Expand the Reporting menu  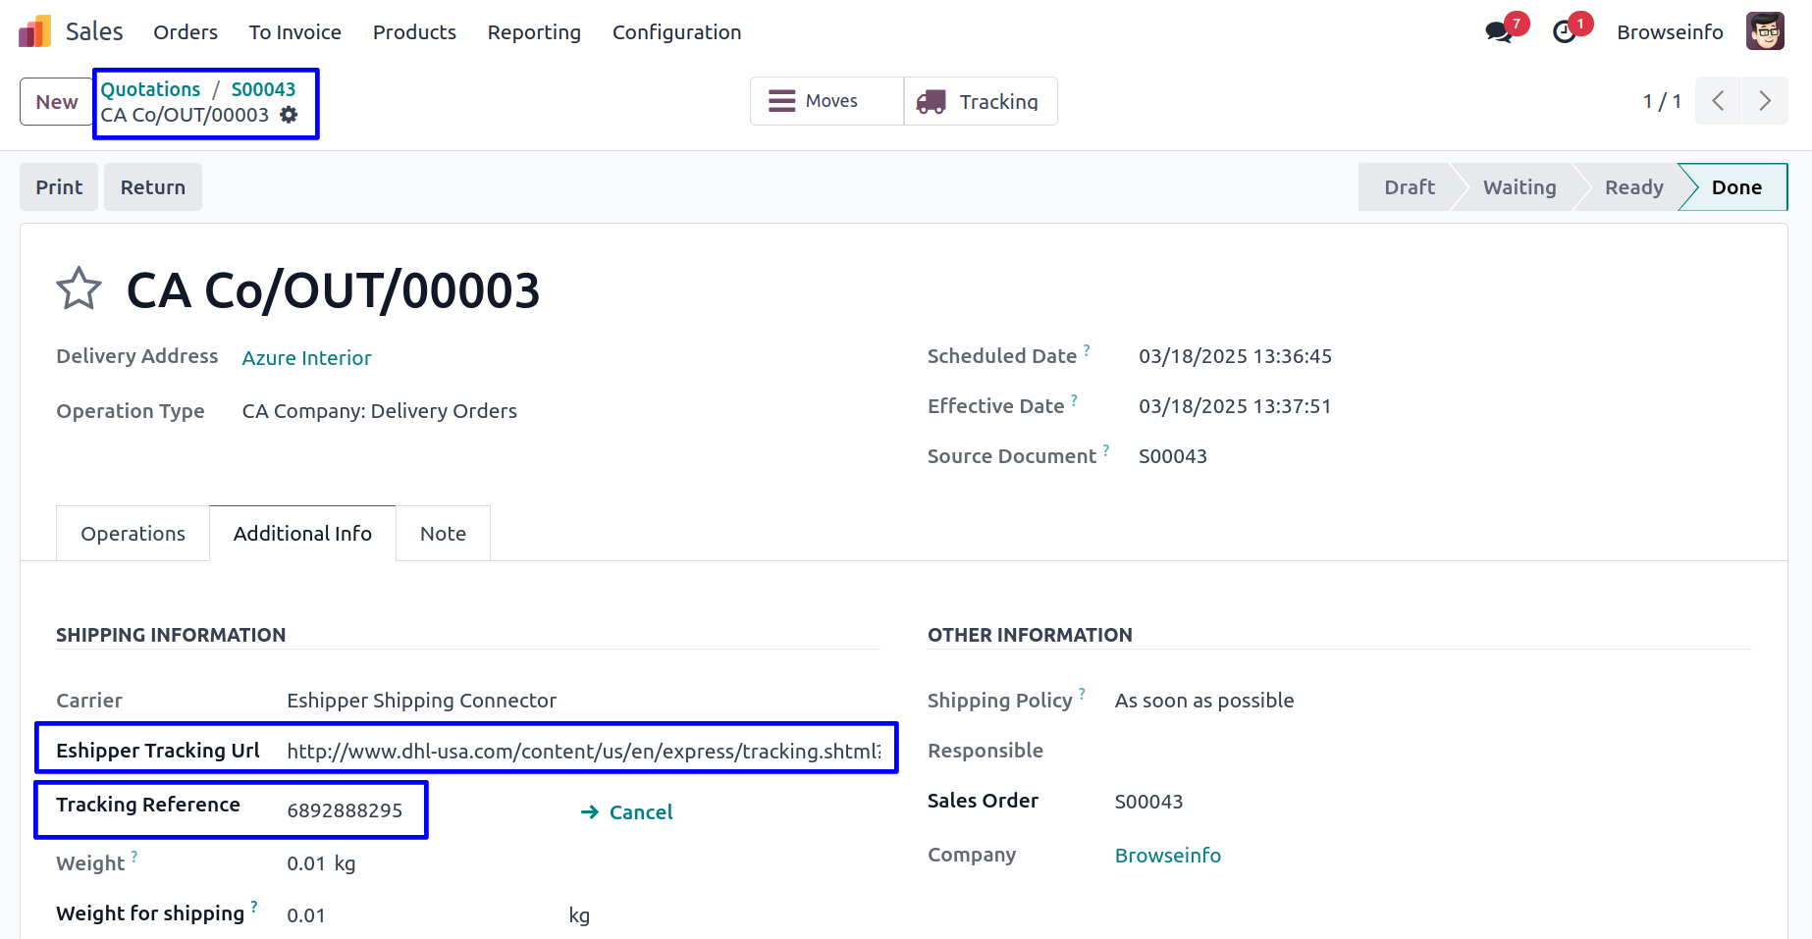click(534, 32)
